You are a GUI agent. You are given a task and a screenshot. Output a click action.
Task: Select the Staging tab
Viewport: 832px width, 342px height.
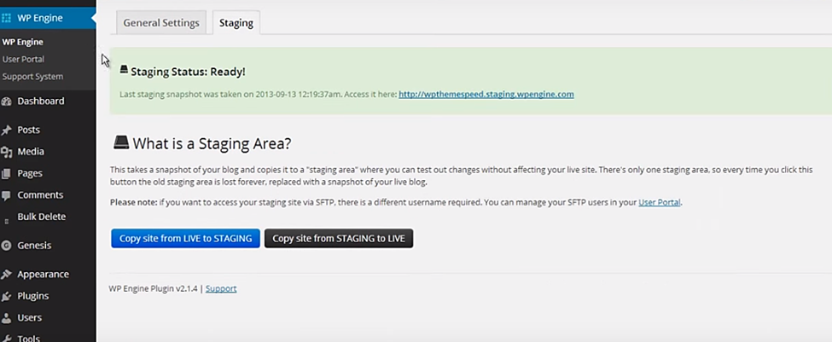point(236,23)
